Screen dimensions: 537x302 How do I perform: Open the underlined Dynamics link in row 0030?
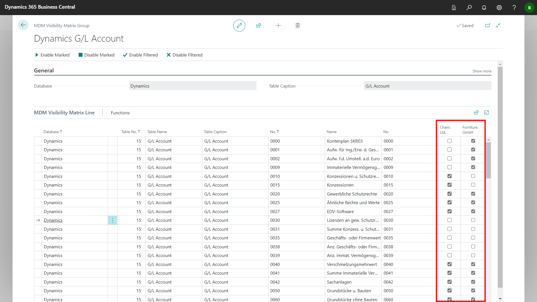53,220
